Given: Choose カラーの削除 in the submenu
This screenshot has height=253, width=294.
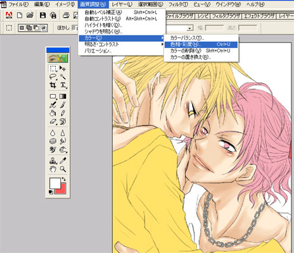Looking at the screenshot, I should [x=201, y=51].
